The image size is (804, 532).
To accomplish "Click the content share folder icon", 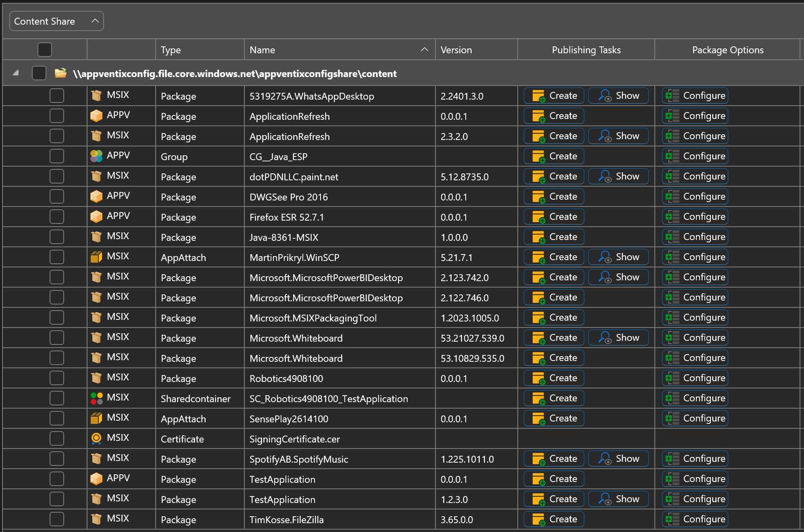I will tap(60, 73).
